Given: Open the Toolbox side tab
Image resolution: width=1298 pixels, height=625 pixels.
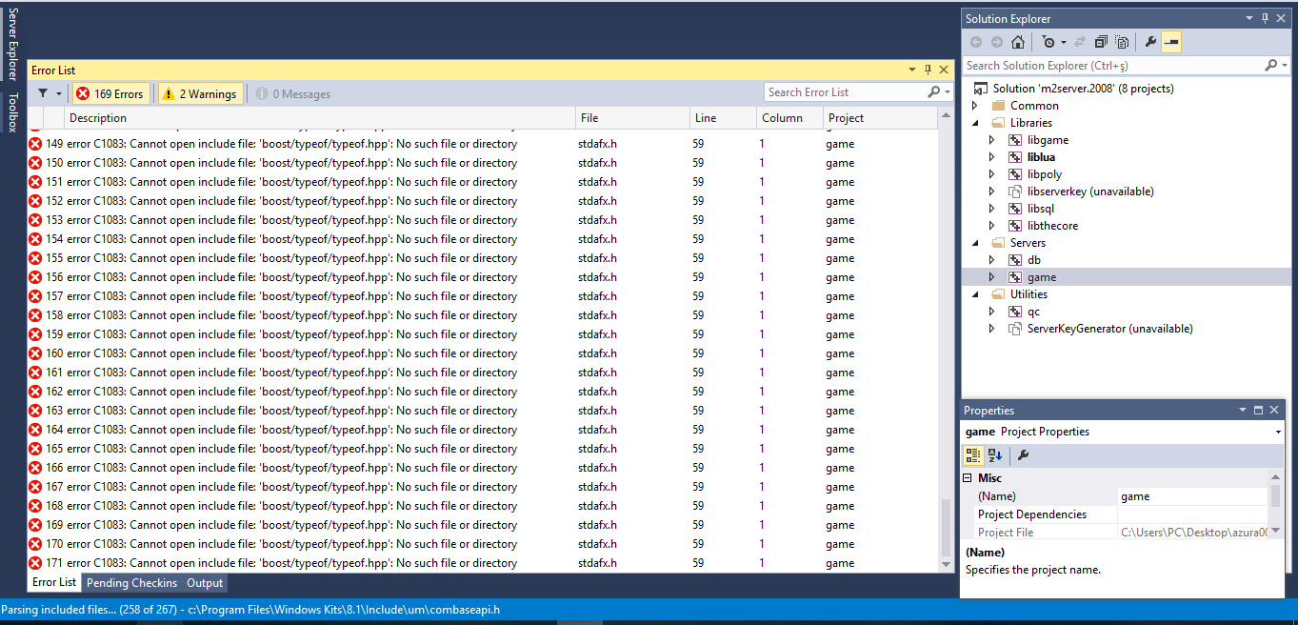Looking at the screenshot, I should pos(13,112).
